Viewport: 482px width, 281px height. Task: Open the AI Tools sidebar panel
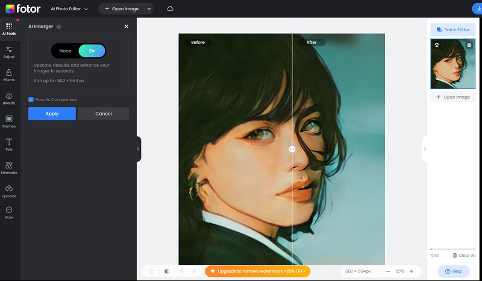[x=9, y=29]
